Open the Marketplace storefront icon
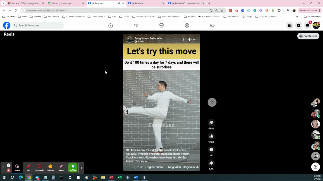The height and width of the screenshot is (181, 323). pos(161,25)
